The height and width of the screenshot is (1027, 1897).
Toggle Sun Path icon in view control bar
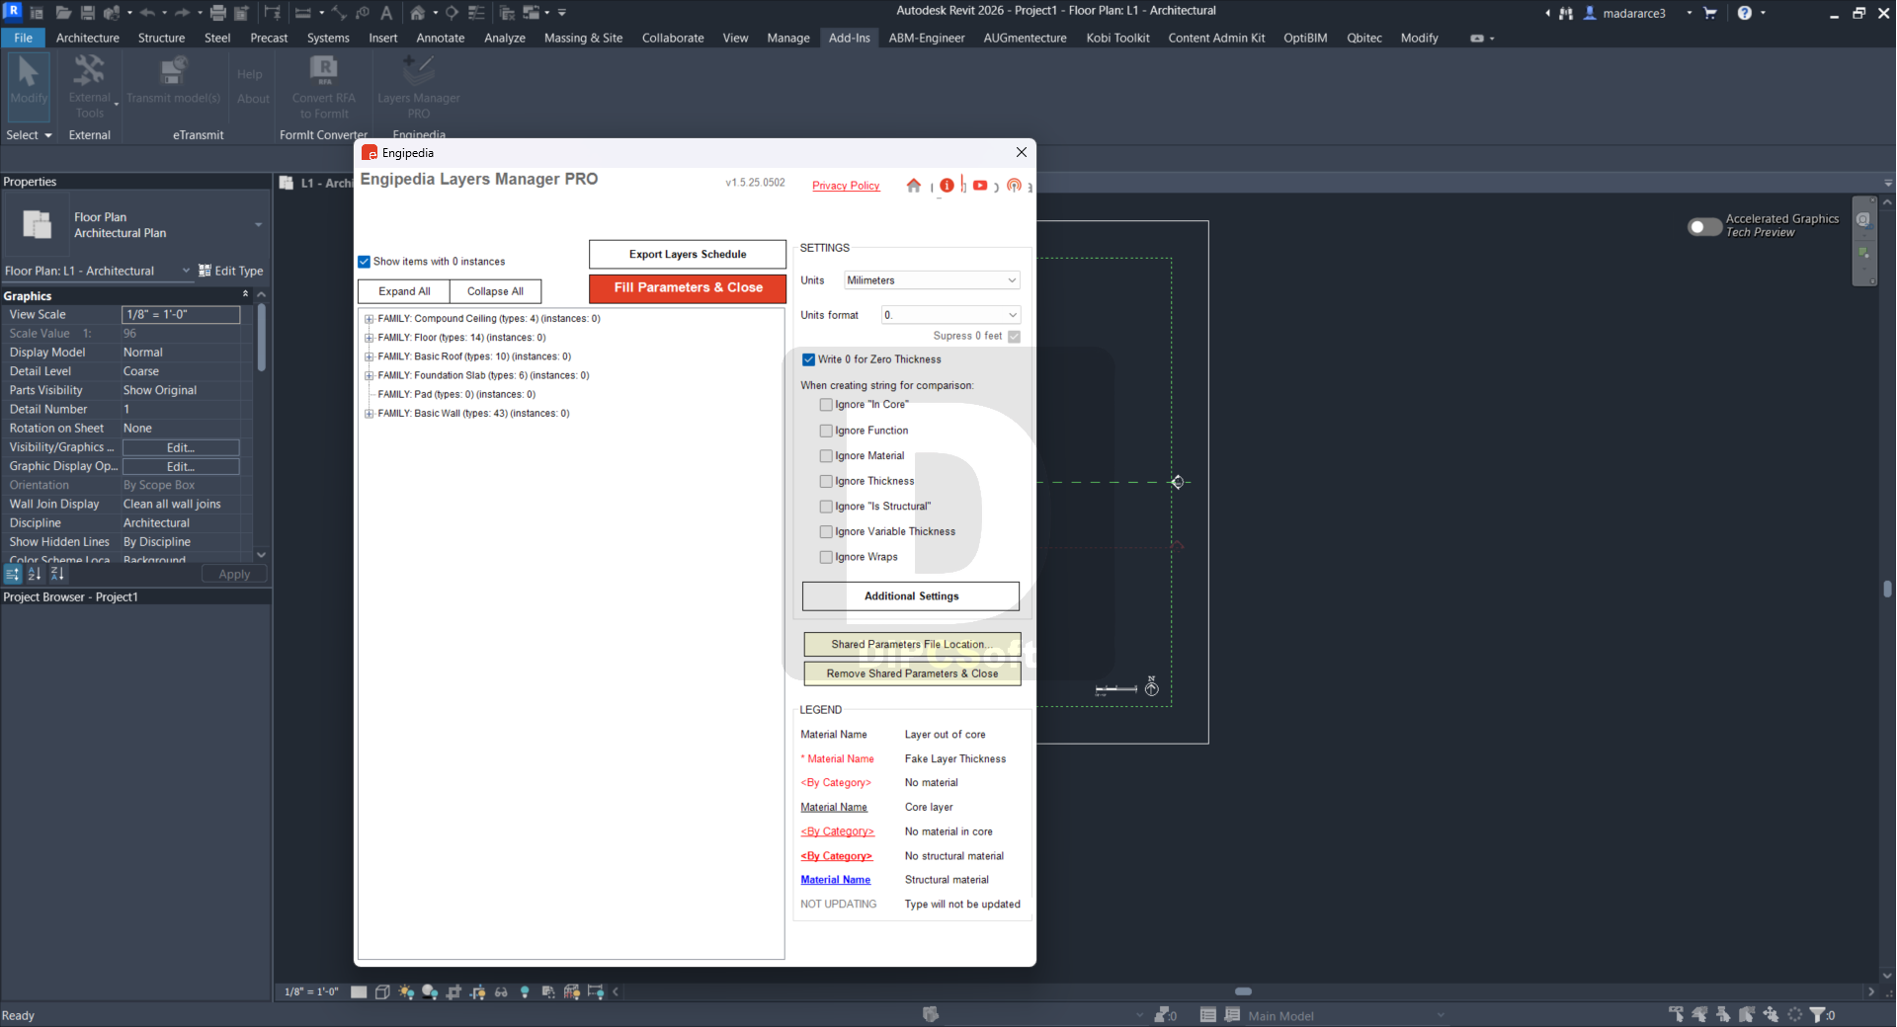[x=406, y=991]
